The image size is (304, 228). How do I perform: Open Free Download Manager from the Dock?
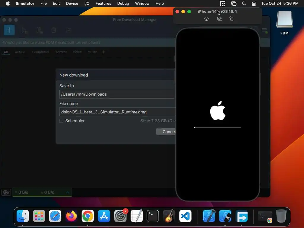[x=242, y=216]
